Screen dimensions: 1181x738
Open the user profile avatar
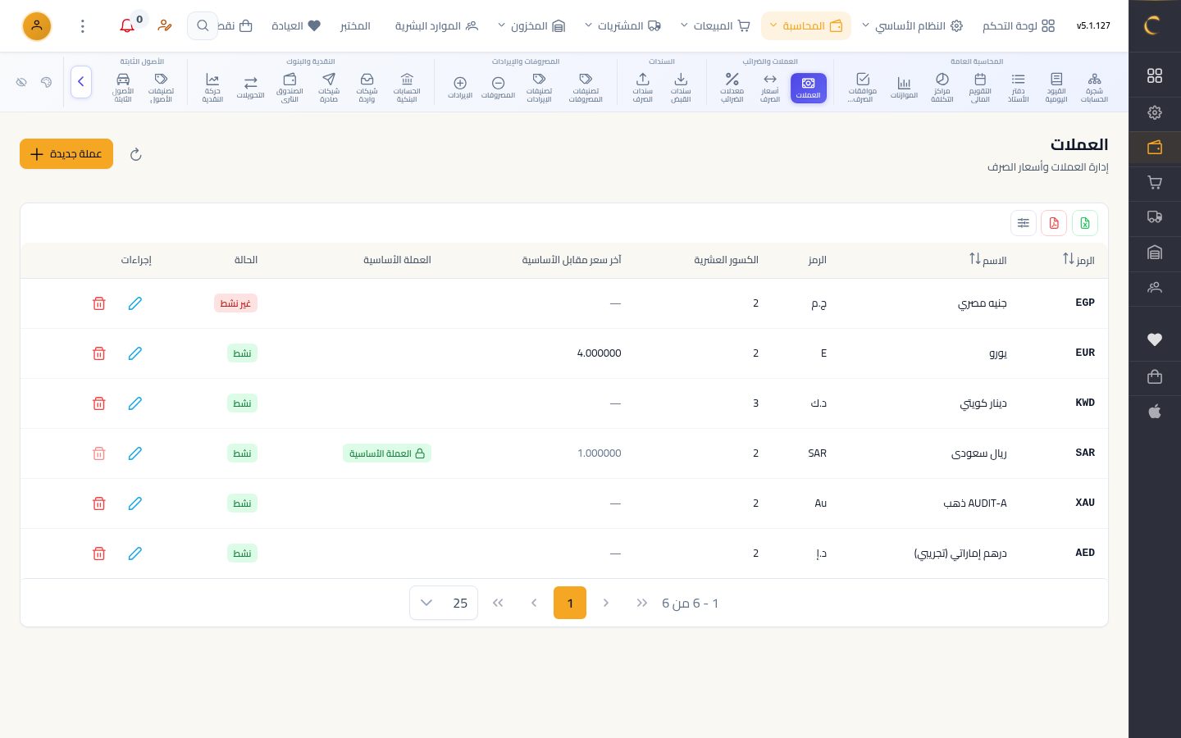(x=37, y=26)
